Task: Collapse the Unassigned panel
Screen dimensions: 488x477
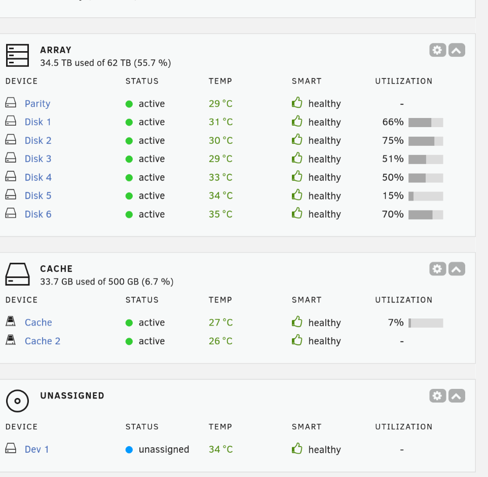Action: point(457,396)
